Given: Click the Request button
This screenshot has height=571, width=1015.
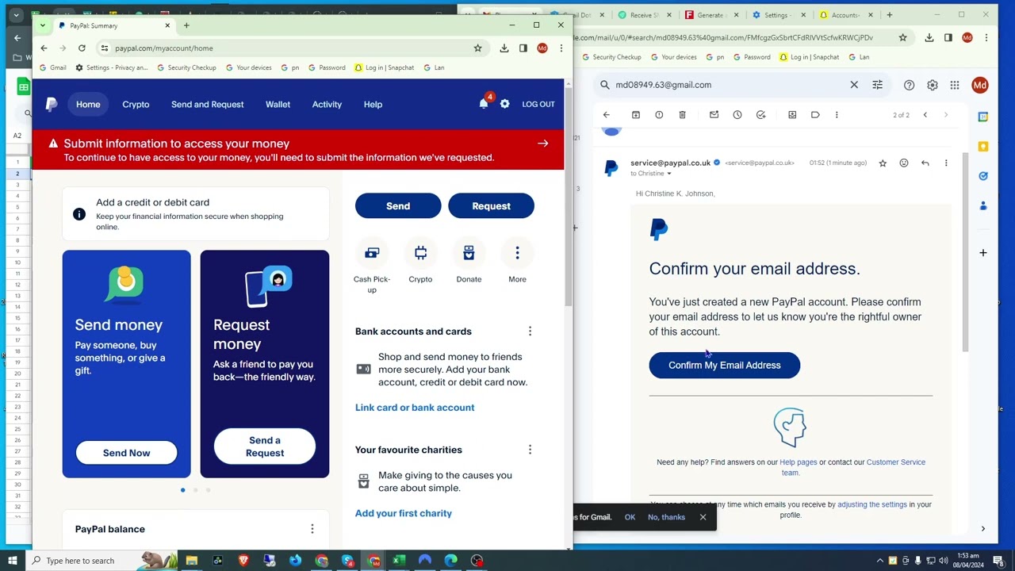Looking at the screenshot, I should pyautogui.click(x=491, y=206).
